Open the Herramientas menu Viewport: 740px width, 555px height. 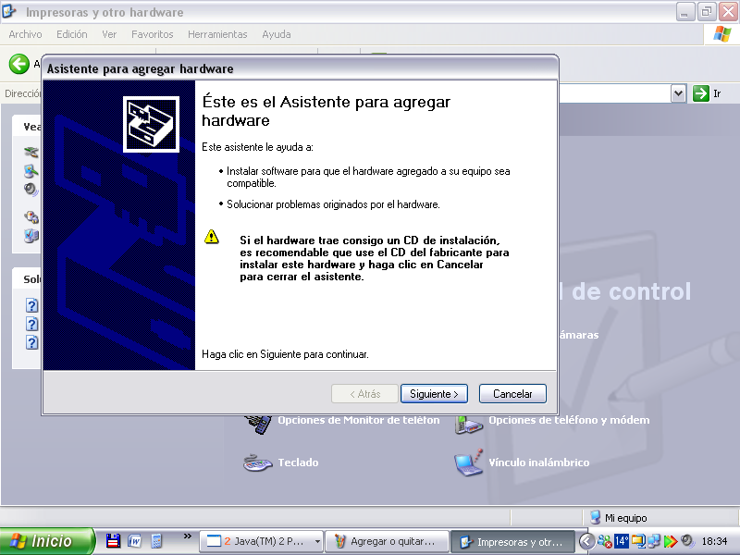tap(217, 34)
